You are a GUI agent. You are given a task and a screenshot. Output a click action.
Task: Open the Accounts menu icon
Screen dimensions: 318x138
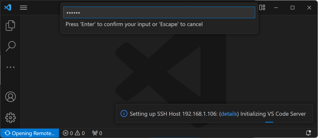(11, 97)
